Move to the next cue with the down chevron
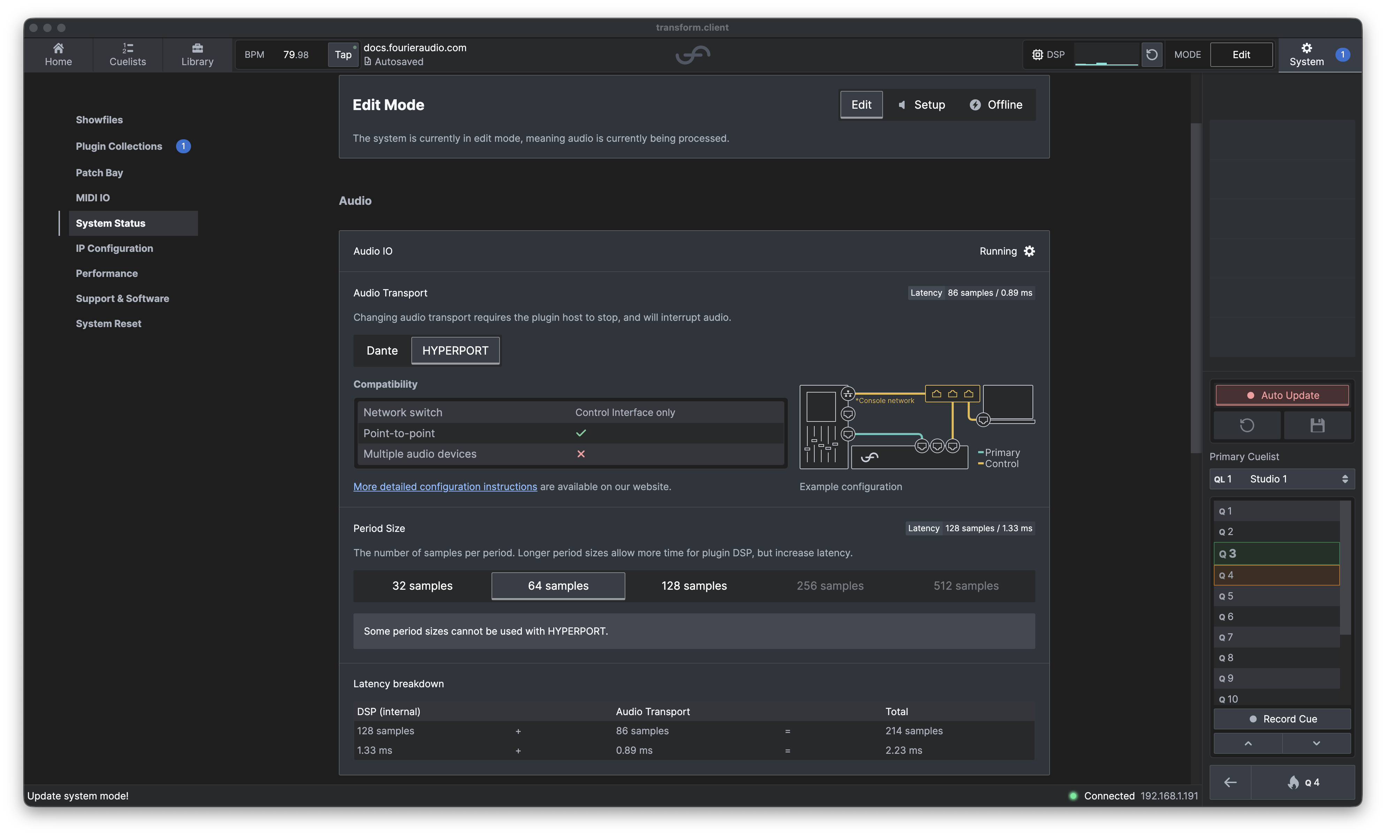 point(1316,743)
